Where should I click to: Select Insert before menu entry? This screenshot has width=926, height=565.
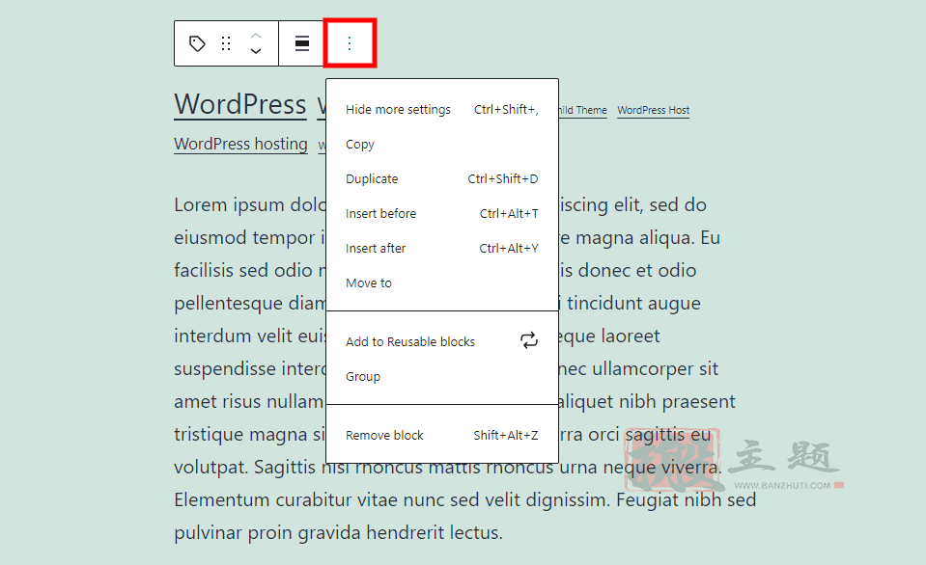[x=441, y=214]
